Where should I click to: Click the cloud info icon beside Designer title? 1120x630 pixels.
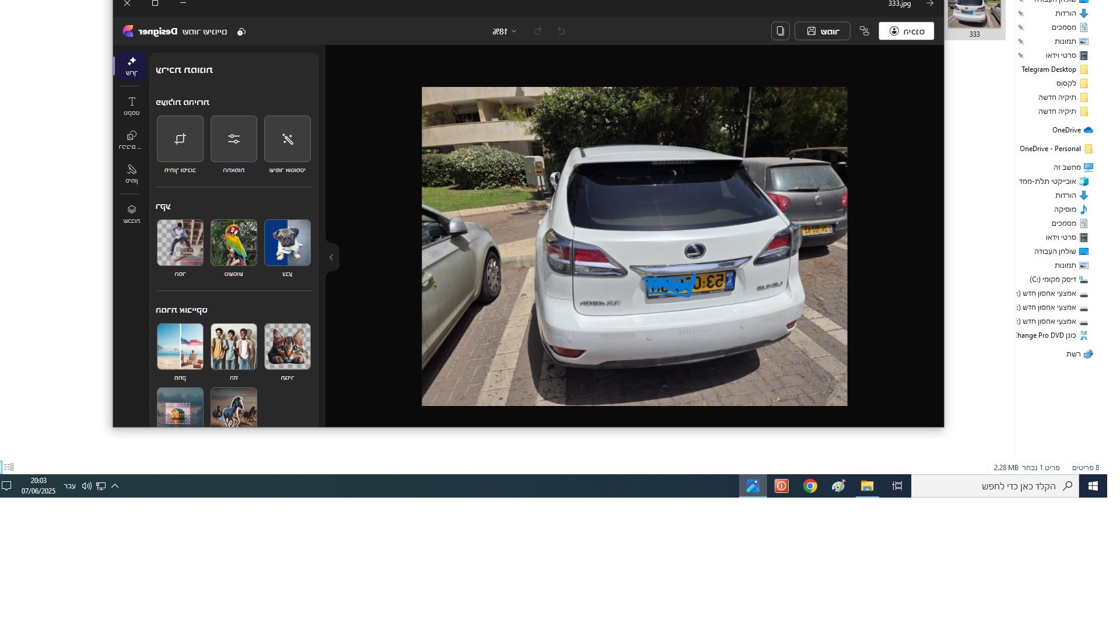tap(242, 32)
